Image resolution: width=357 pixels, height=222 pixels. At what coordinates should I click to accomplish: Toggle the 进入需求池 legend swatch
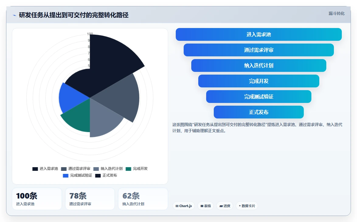35,169
